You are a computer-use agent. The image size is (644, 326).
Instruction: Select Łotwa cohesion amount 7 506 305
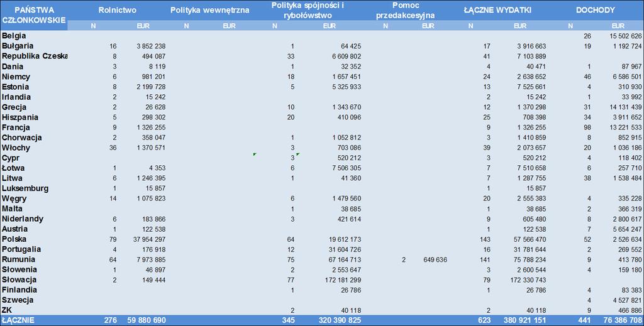[x=347, y=168]
